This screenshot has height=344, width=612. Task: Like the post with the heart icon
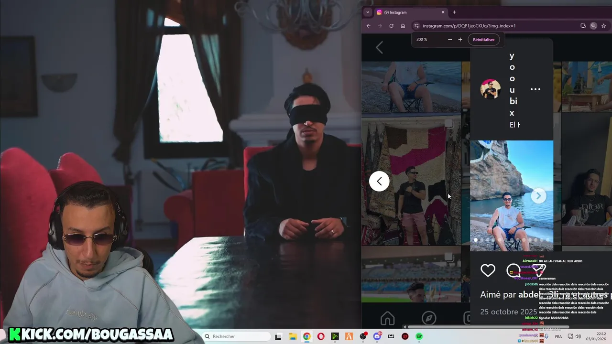pos(488,270)
